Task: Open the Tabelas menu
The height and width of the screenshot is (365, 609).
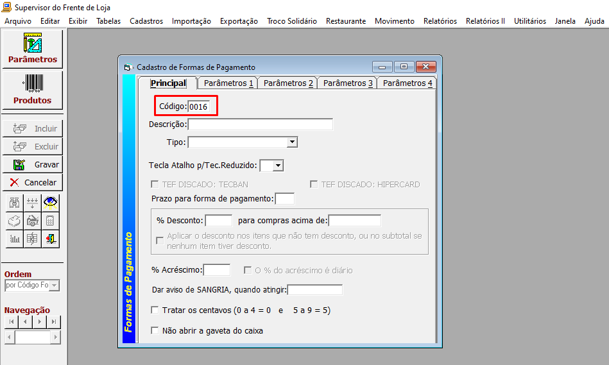Action: click(x=108, y=21)
